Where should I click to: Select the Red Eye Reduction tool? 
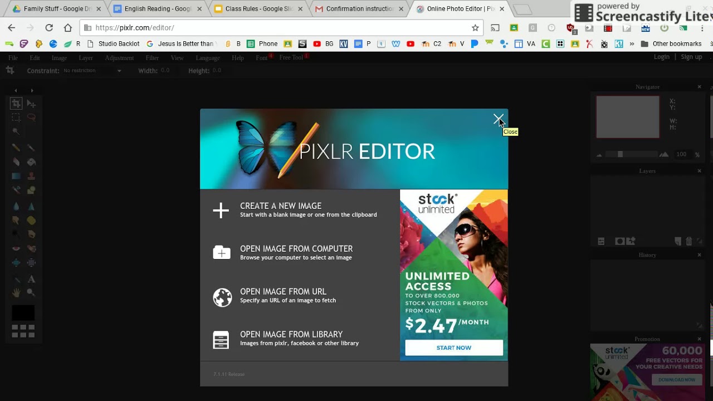click(x=16, y=248)
